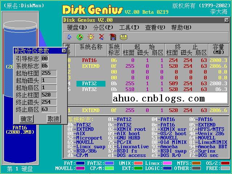Click the EXT legend color swatch
Image resolution: width=232 pixels, height=174 pixels.
point(138,168)
